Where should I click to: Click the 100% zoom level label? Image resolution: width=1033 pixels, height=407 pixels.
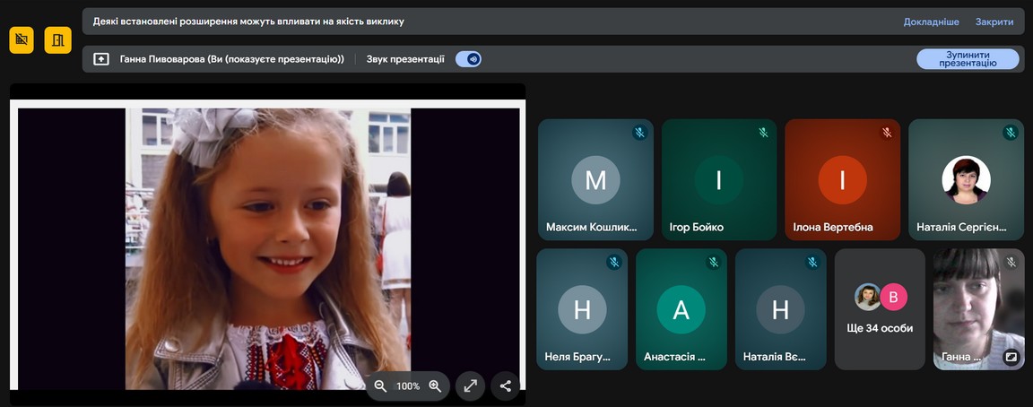(408, 385)
